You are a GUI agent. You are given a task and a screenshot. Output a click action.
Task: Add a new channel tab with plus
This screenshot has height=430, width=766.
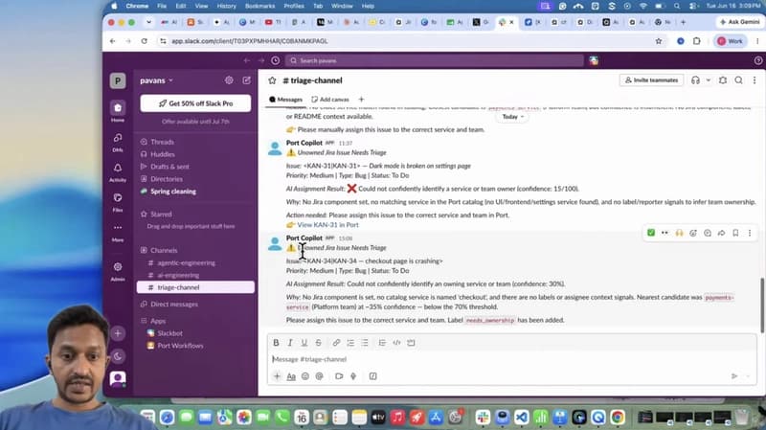coord(362,100)
